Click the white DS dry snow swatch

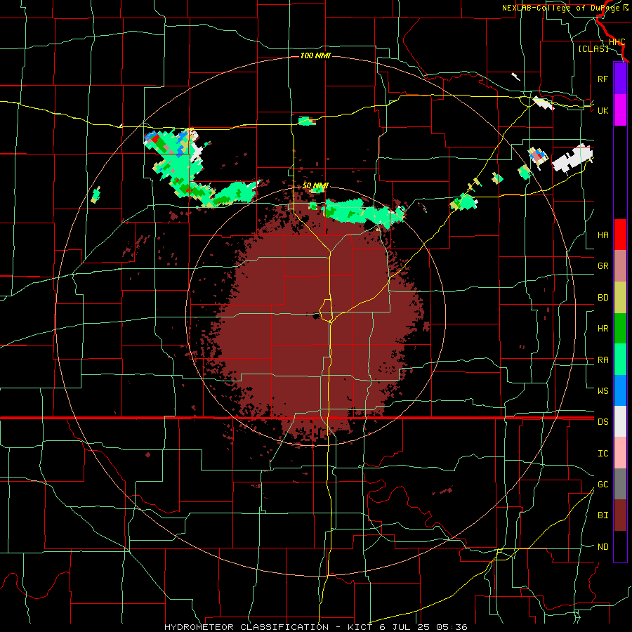(x=620, y=421)
